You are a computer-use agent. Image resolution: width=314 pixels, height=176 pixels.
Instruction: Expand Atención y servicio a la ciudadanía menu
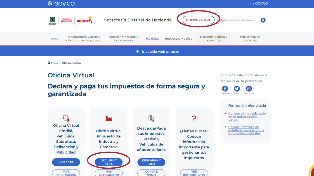[124, 39]
